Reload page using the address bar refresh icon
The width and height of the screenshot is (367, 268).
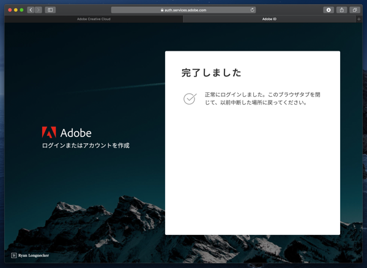click(252, 10)
